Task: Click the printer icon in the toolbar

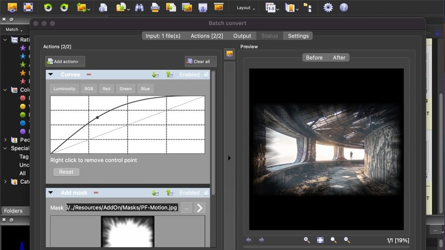Action: pos(155,7)
